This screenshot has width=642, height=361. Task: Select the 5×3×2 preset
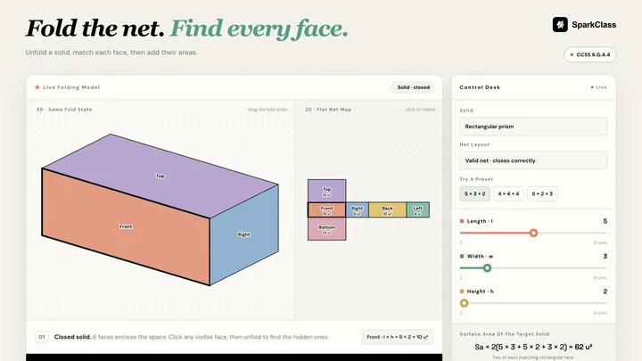click(x=474, y=193)
